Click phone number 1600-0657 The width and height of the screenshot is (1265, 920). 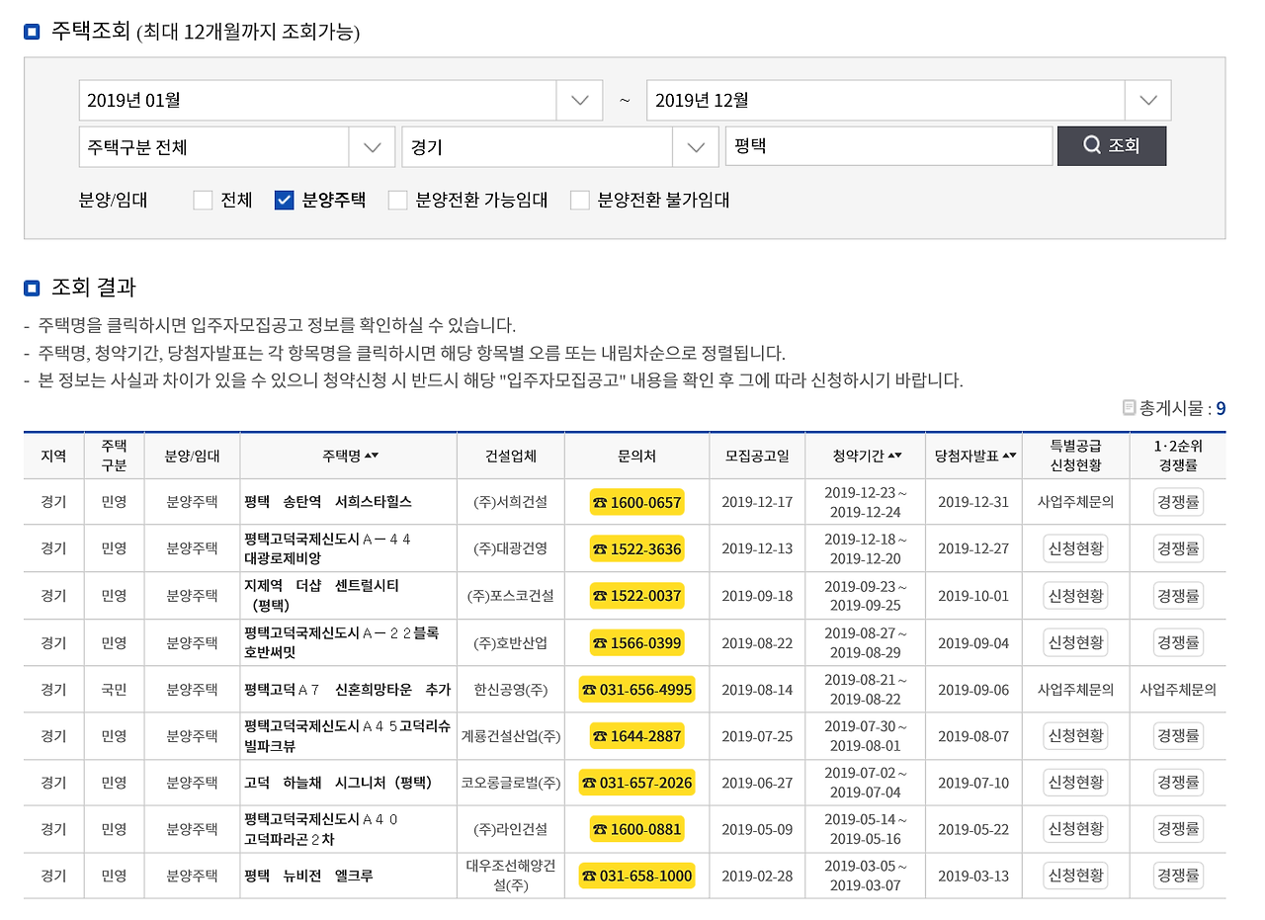[636, 502]
